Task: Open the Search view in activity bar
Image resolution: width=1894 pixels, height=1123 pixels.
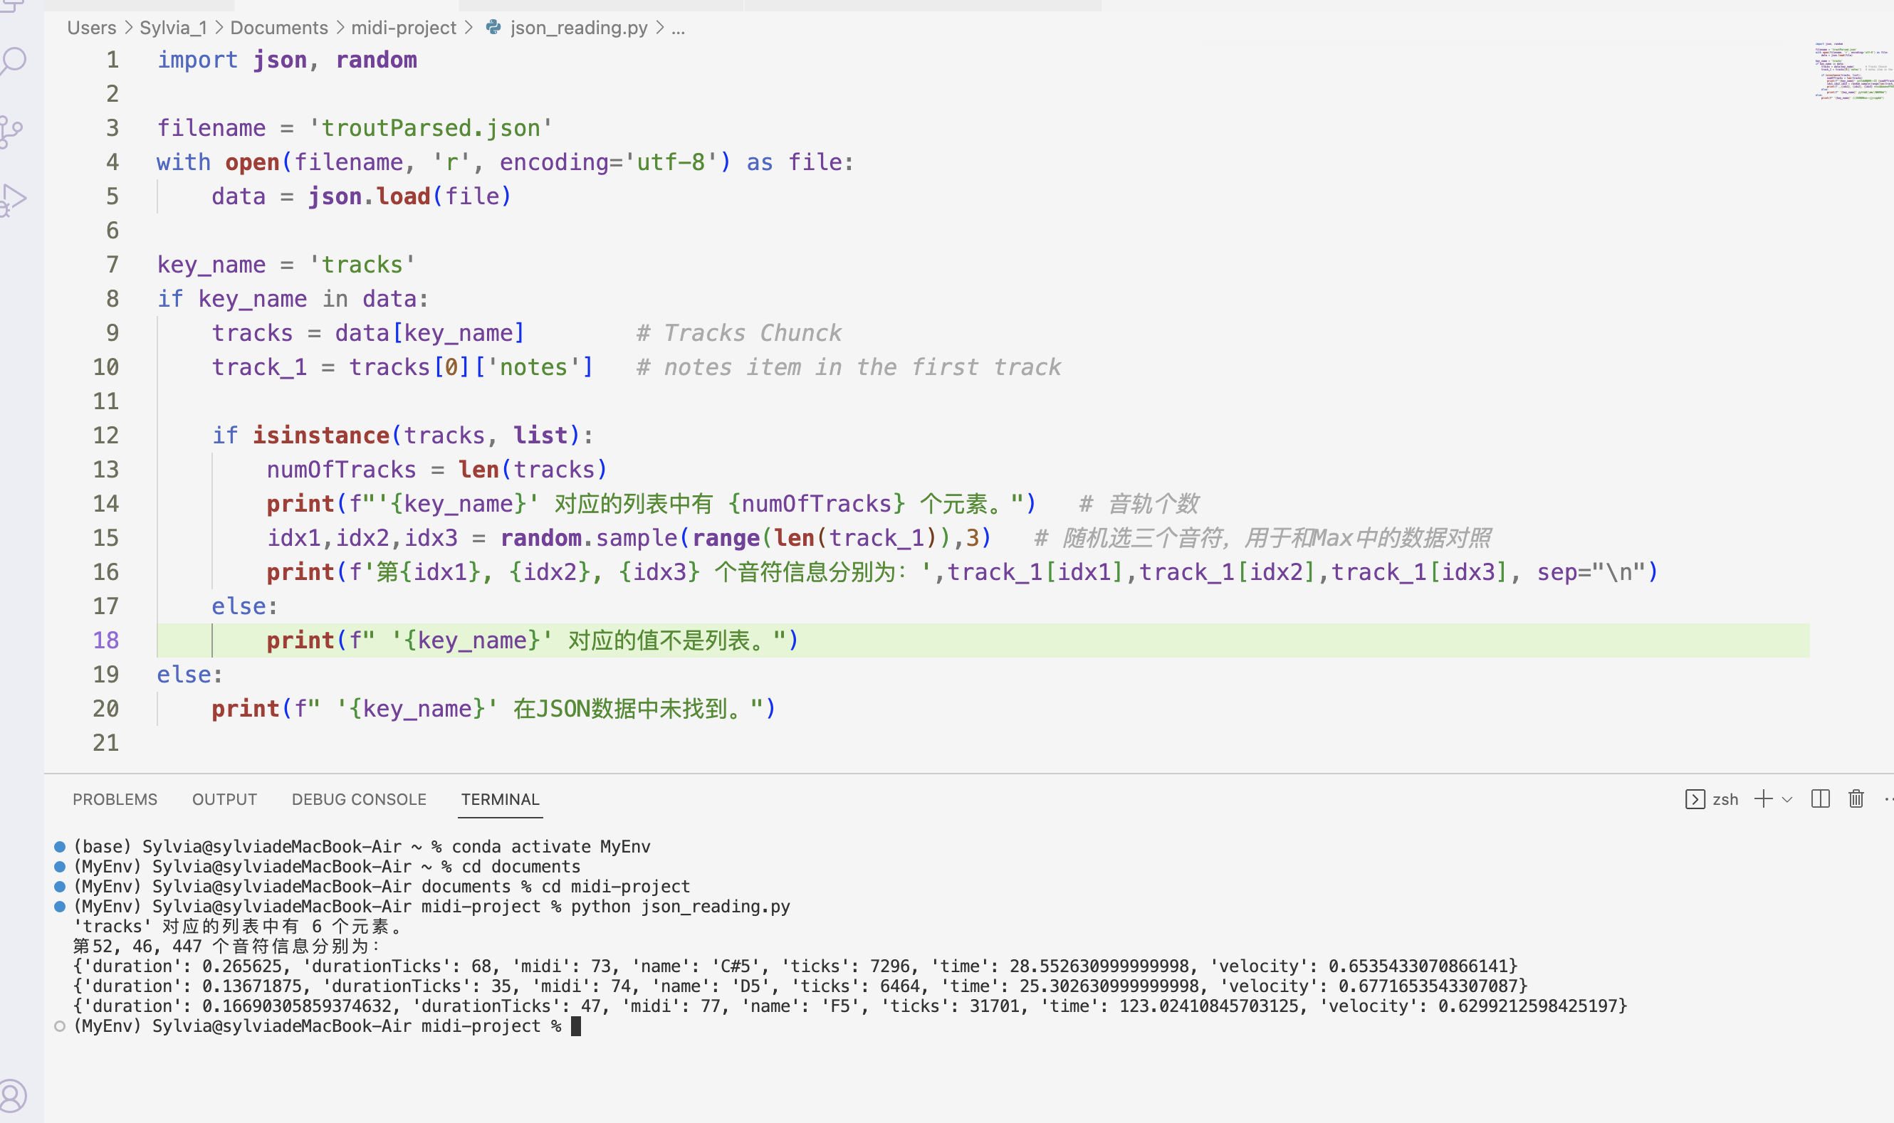Action: 14,60
